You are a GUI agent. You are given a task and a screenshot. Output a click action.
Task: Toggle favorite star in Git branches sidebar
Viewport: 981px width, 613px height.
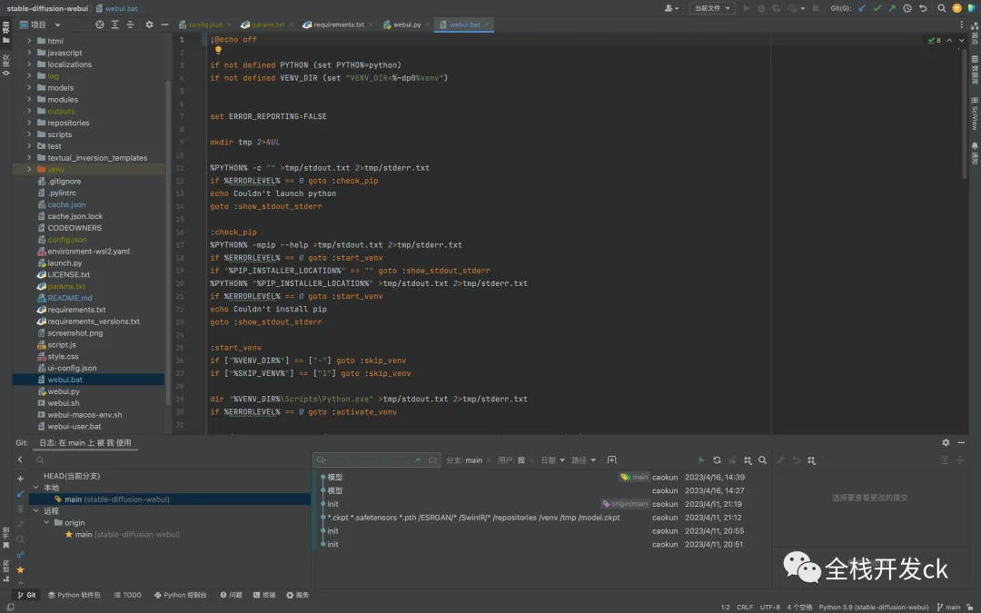pyautogui.click(x=20, y=569)
